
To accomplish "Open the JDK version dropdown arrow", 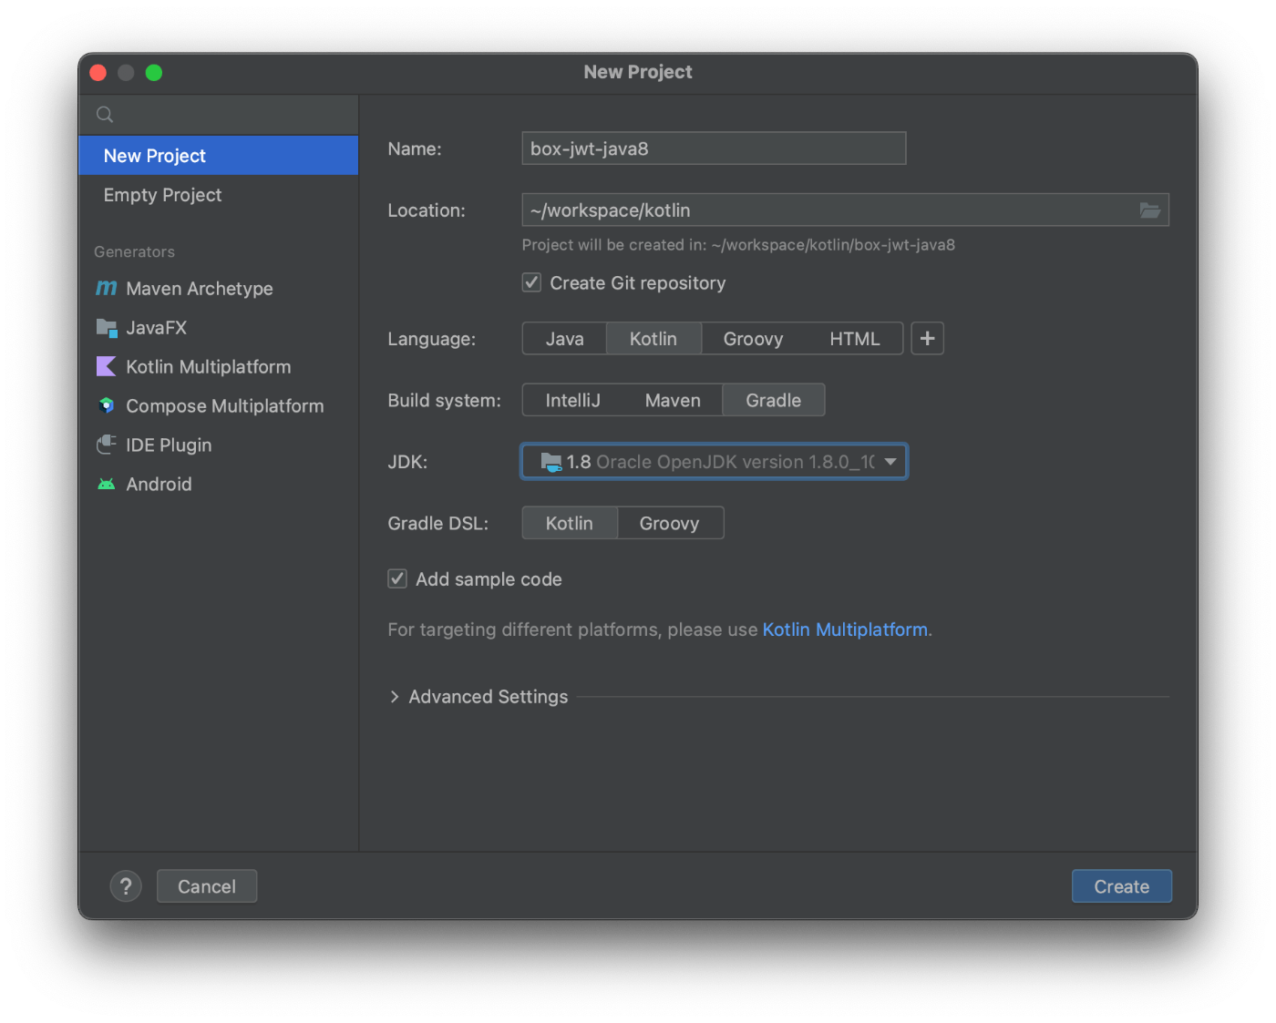I will [890, 462].
